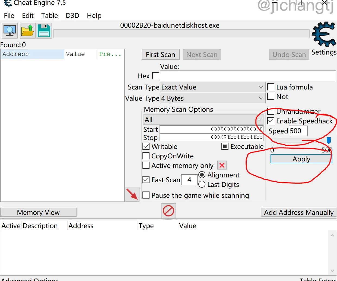This screenshot has height=281, width=337.
Task: Click the scan progress bar
Action: pyautogui.click(x=182, y=34)
